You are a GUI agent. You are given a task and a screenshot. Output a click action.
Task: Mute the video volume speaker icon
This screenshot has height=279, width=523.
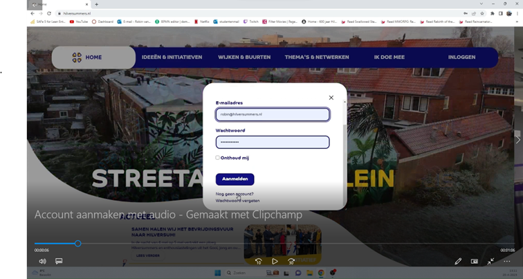42,261
